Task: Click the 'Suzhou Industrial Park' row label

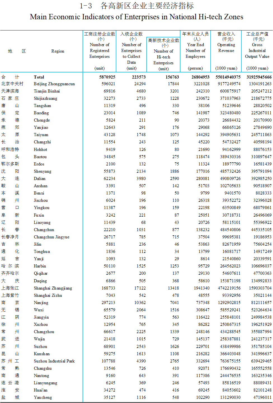Action: (x=54, y=361)
